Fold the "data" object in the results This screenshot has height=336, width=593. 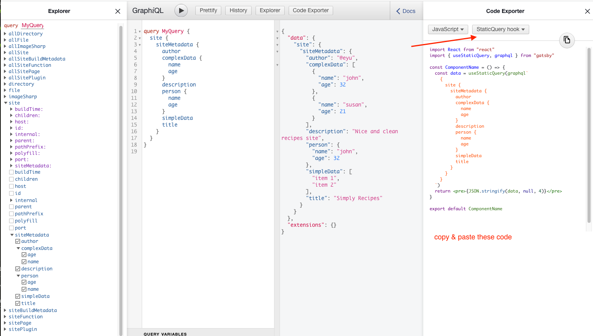point(277,38)
